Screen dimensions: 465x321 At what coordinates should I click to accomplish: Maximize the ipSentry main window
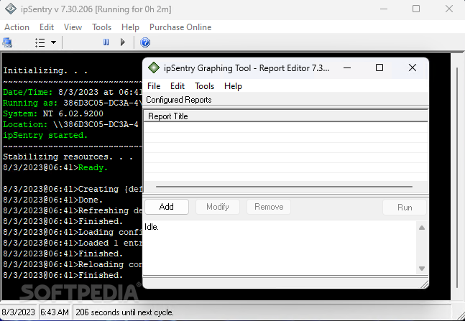coord(416,9)
